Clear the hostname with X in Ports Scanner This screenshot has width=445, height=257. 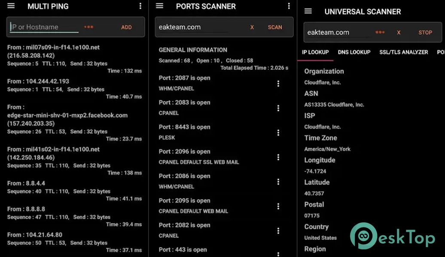coord(252,27)
